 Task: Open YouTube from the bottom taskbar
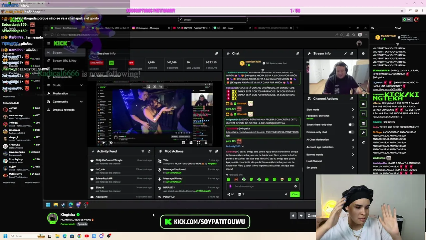click(87, 236)
